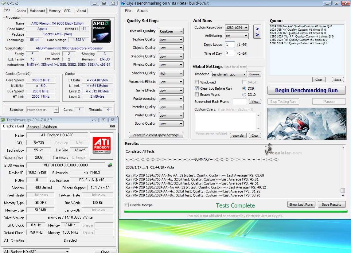This screenshot has height=253, width=351.
Task: Select the DX9 radio button
Action: point(244,88)
